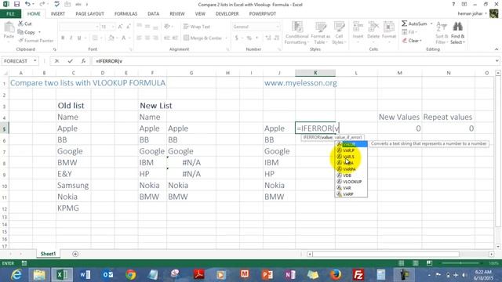Image resolution: width=502 pixels, height=282 pixels.
Task: Switch to the INSERT tab
Action: pyautogui.click(x=58, y=14)
